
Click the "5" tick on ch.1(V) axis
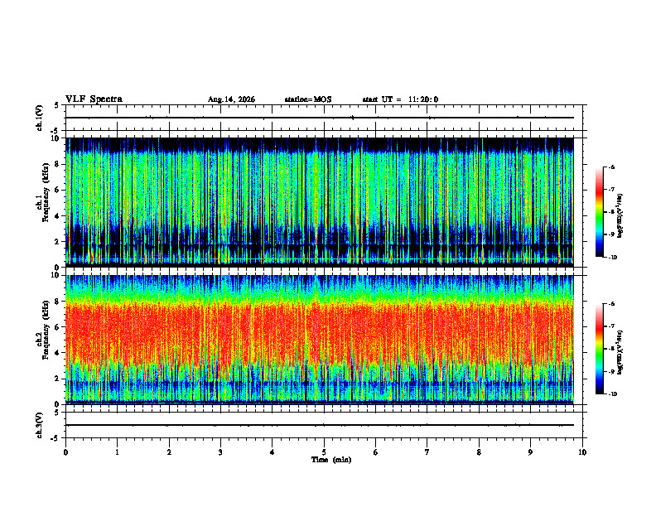point(58,105)
